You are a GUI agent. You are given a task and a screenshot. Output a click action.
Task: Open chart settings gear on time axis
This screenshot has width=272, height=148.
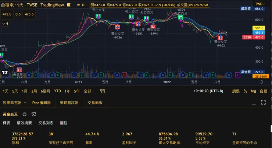(x=261, y=82)
